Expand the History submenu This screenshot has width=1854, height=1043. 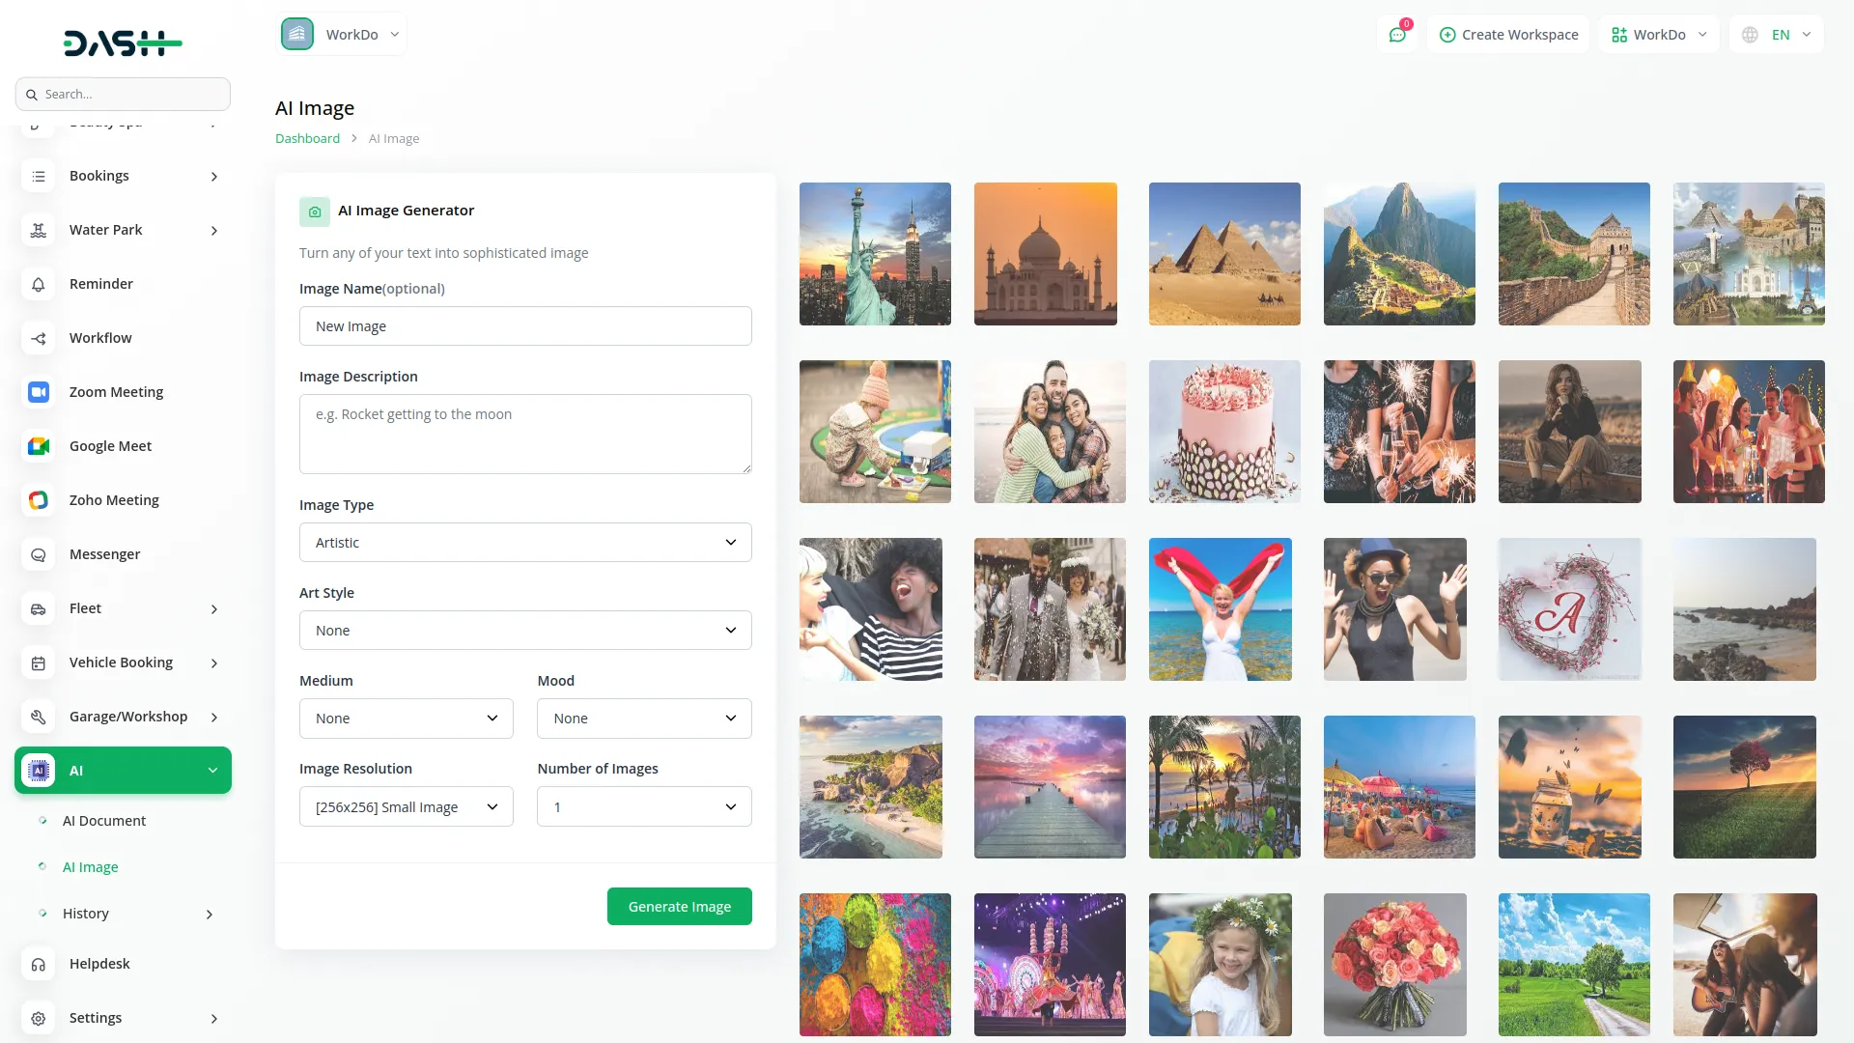click(210, 914)
